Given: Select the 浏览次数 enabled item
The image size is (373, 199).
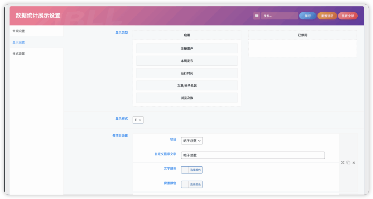Looking at the screenshot, I should pos(187,98).
